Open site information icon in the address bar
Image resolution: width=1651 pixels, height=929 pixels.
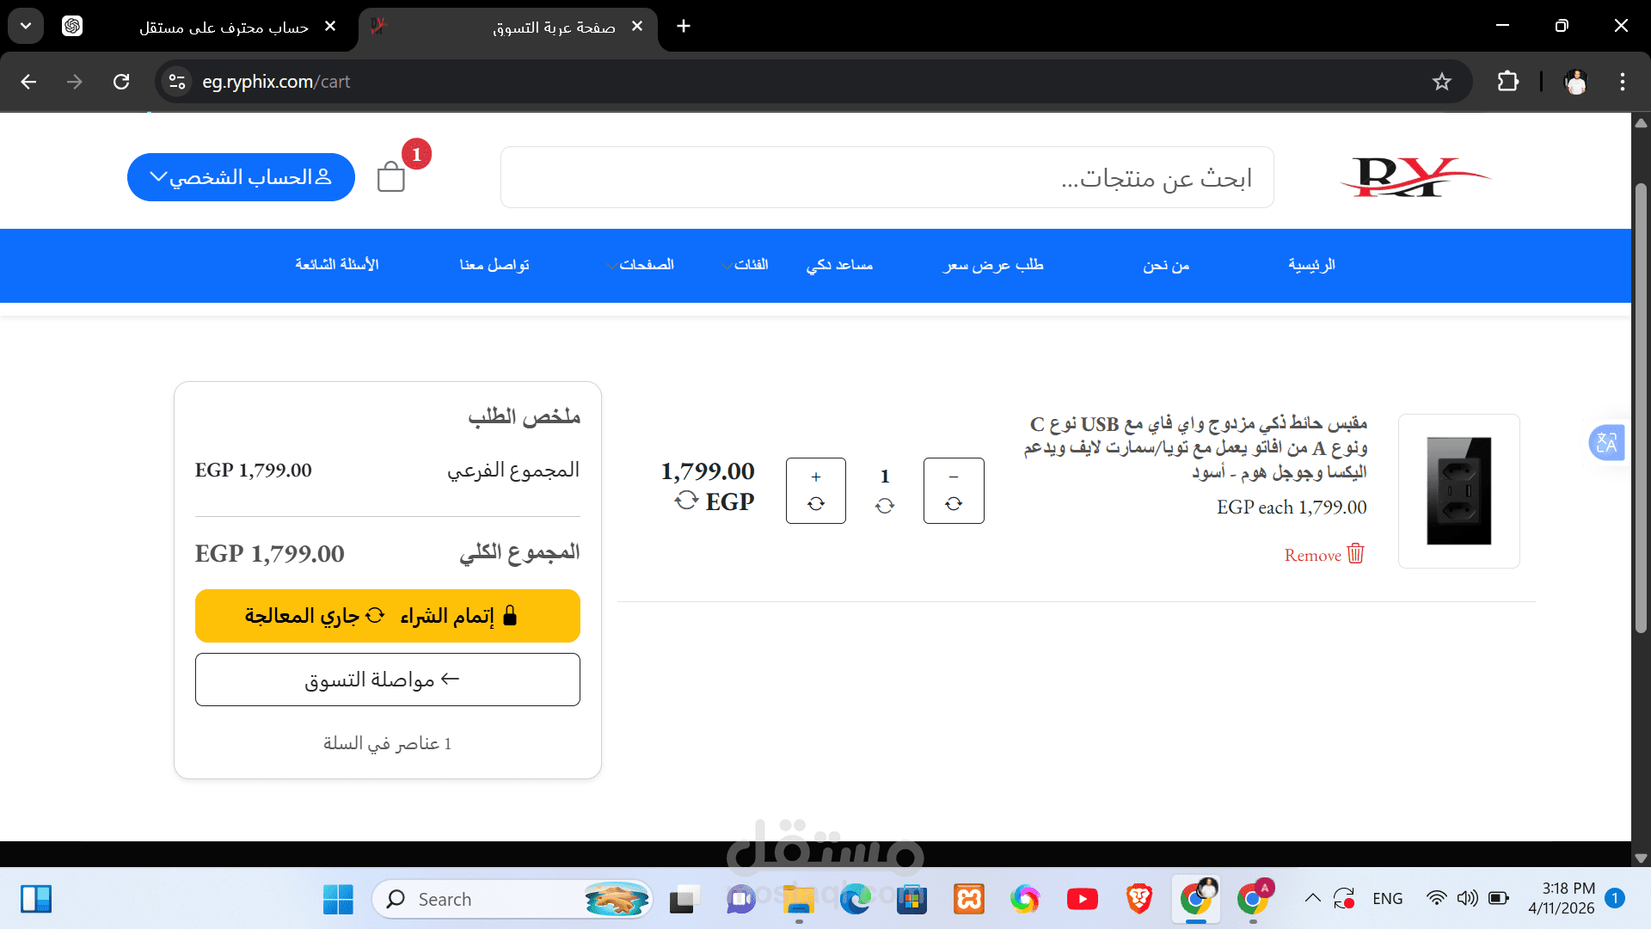[x=177, y=82]
